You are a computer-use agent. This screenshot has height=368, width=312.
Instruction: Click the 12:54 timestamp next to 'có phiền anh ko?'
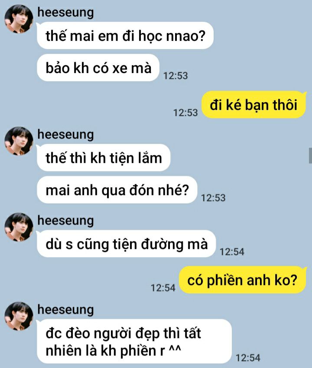[x=163, y=288]
